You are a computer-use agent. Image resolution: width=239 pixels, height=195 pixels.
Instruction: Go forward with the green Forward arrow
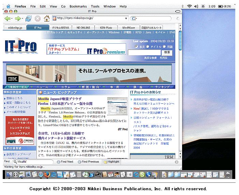(x=18, y=19)
